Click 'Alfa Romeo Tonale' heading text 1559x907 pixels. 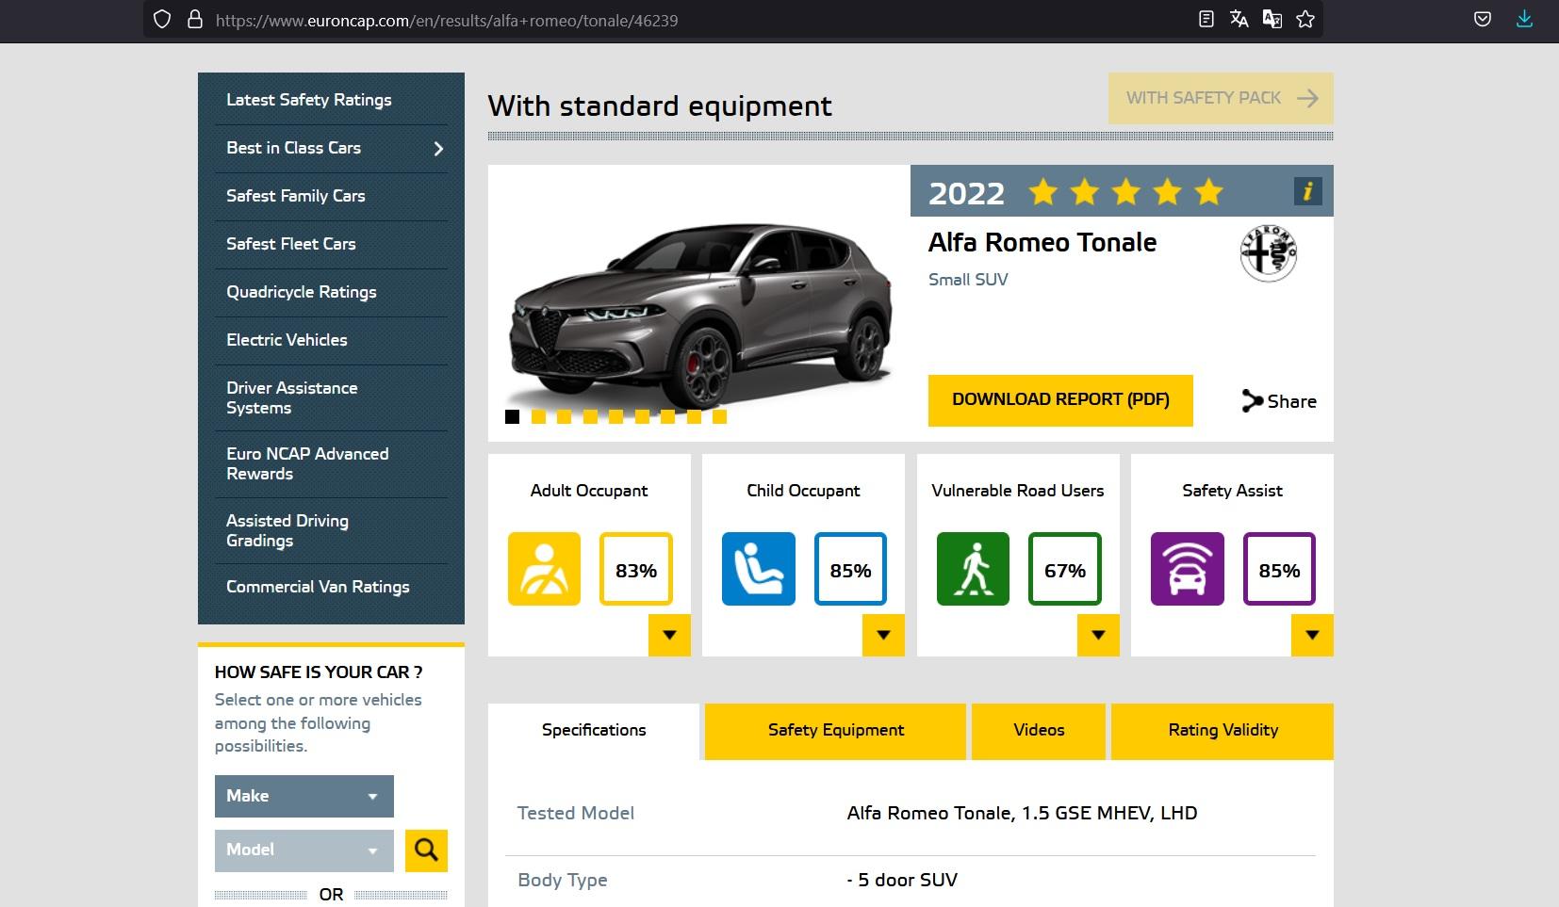1042,243
